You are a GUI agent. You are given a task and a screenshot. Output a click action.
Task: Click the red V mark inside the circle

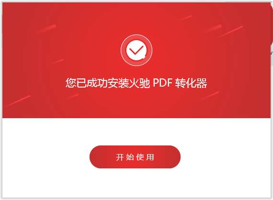click(x=136, y=50)
